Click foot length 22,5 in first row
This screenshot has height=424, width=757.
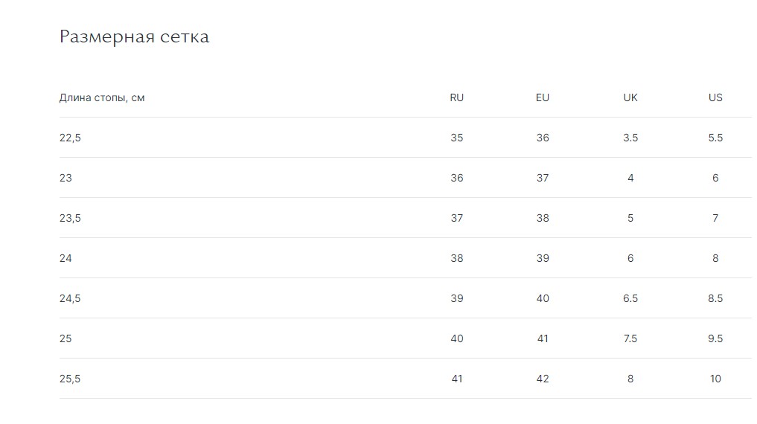[70, 138]
